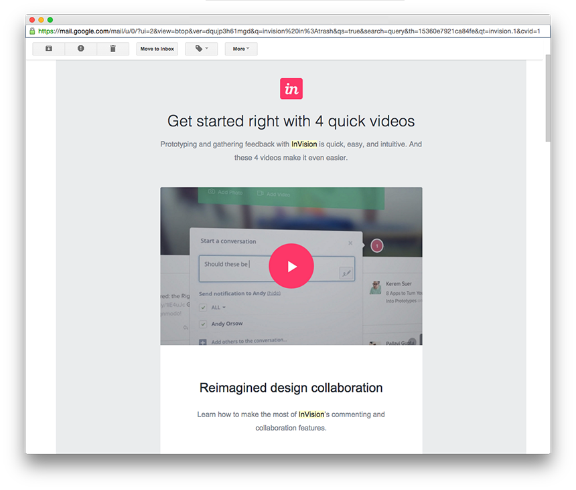This screenshot has height=490, width=576.
Task: Click 'collaboration features.' text line
Action: click(x=291, y=428)
